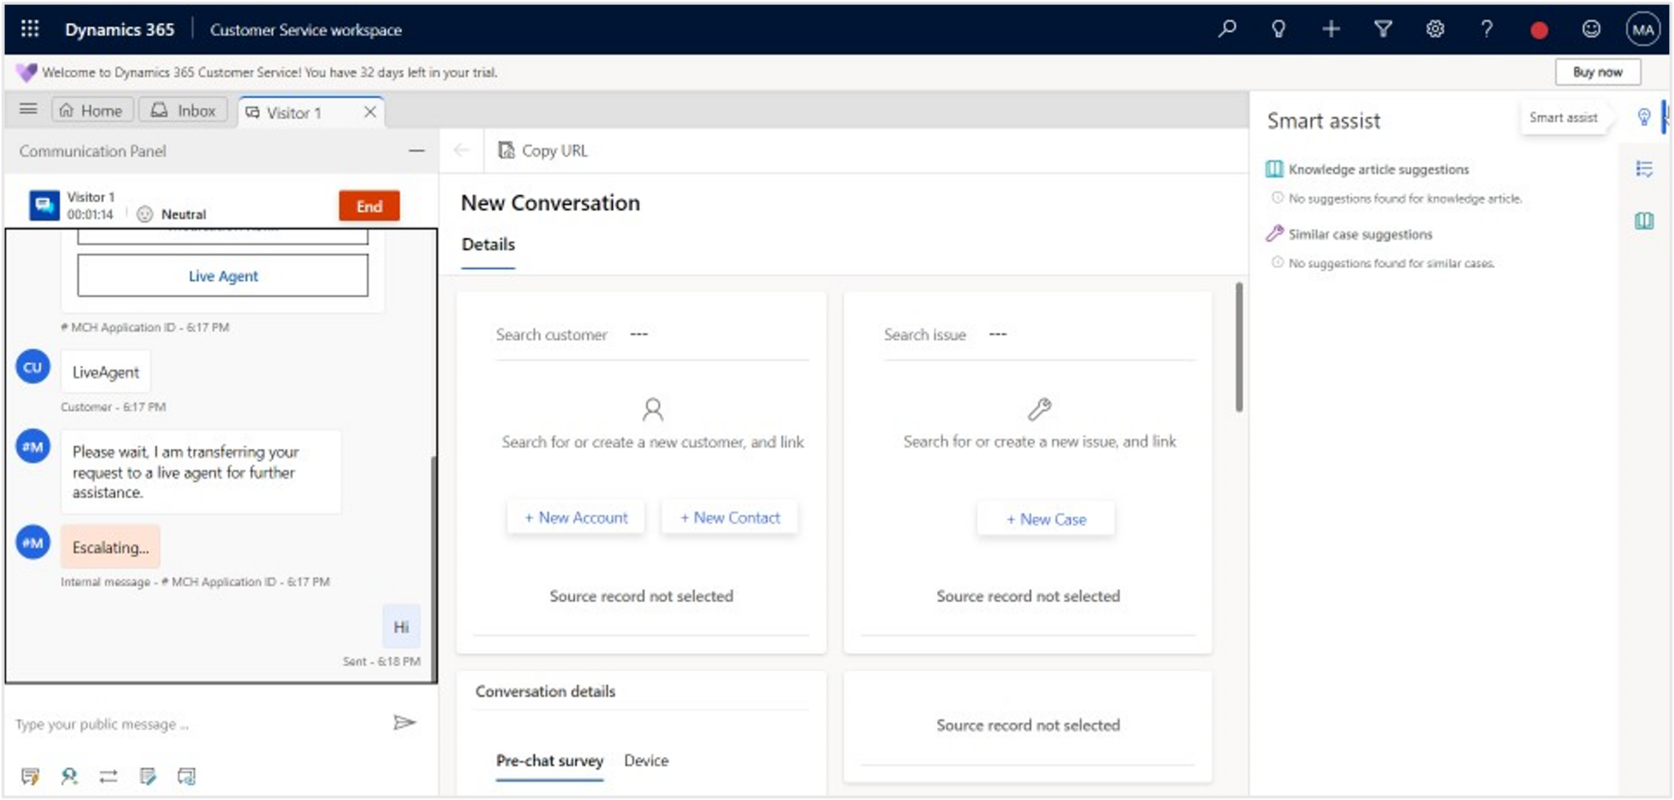Open the red presence status indicator

[x=1539, y=30]
